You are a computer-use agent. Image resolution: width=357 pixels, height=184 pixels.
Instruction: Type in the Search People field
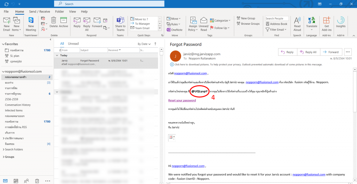coord(276,18)
